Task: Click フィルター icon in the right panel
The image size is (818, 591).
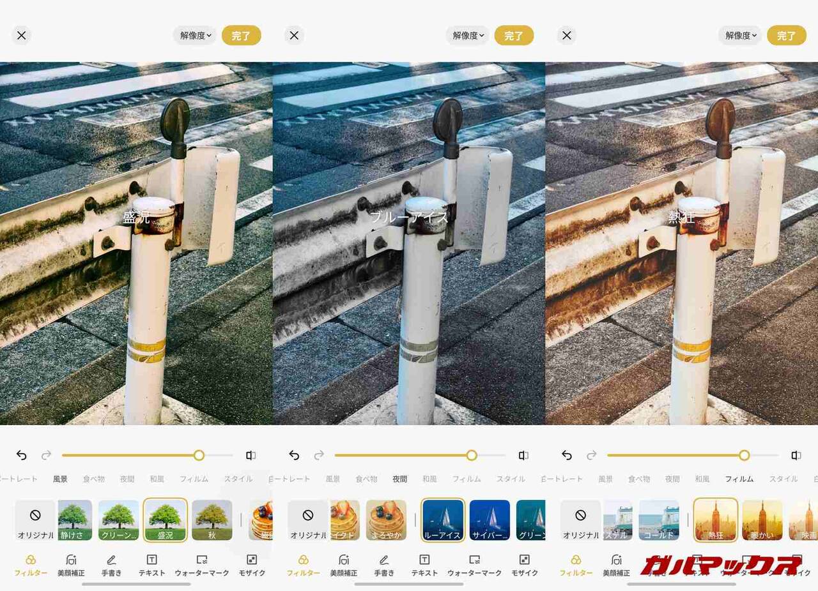Action: (x=576, y=565)
